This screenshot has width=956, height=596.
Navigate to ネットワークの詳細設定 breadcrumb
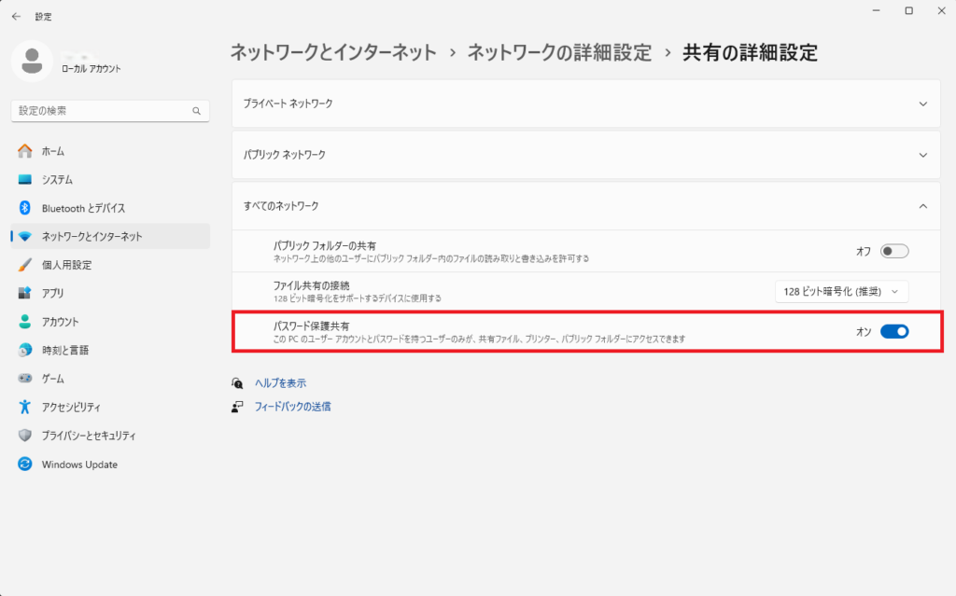tap(559, 52)
